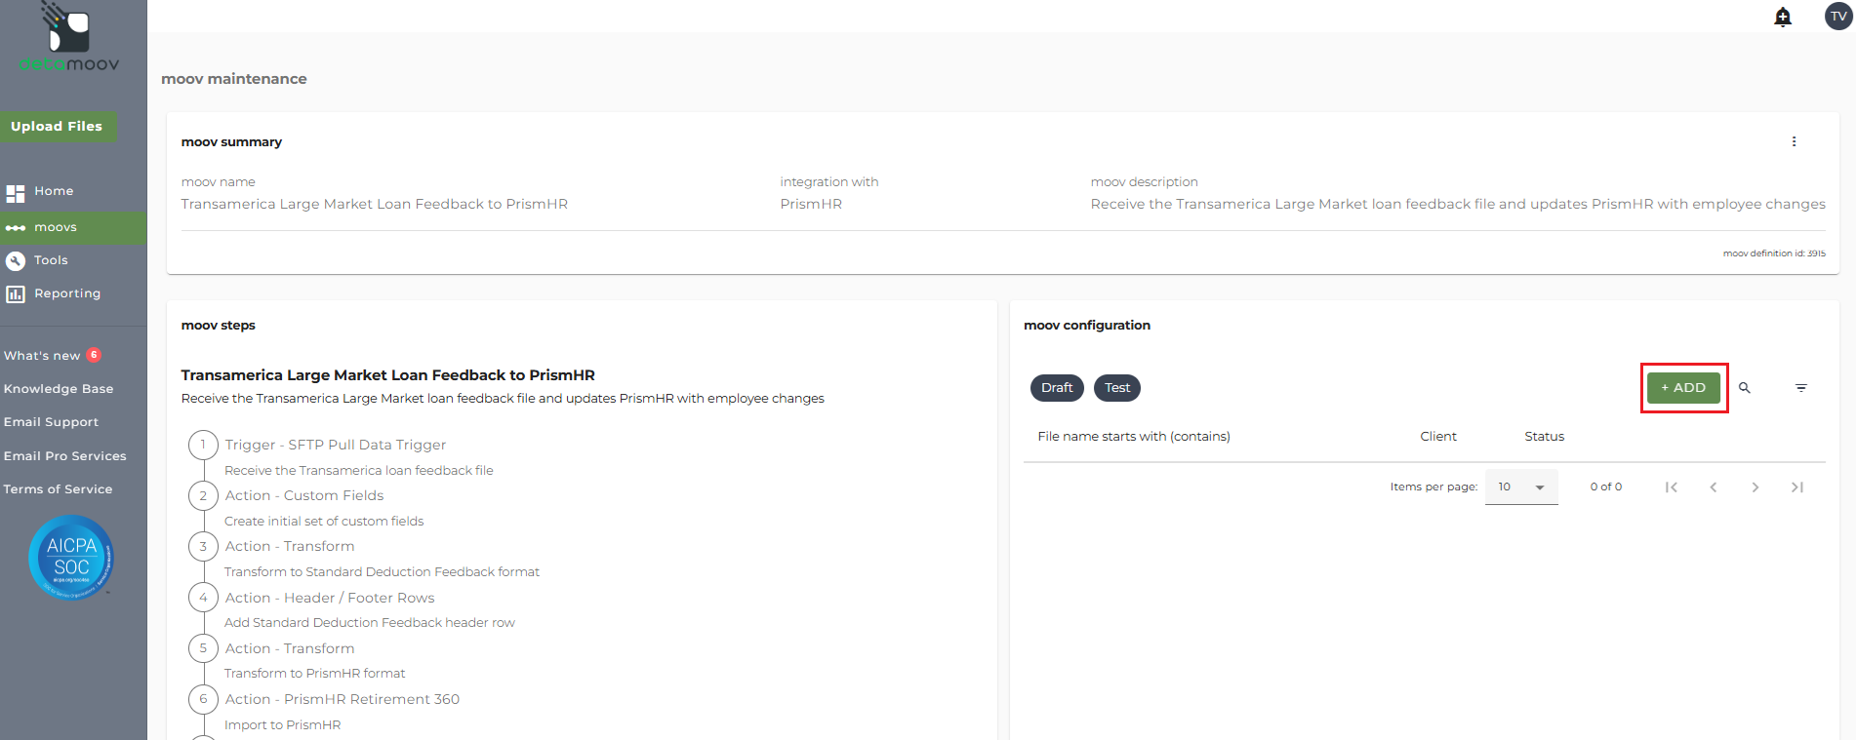Click the '0 of 0' pagination count
Screen dimensions: 1856x740
point(1606,487)
